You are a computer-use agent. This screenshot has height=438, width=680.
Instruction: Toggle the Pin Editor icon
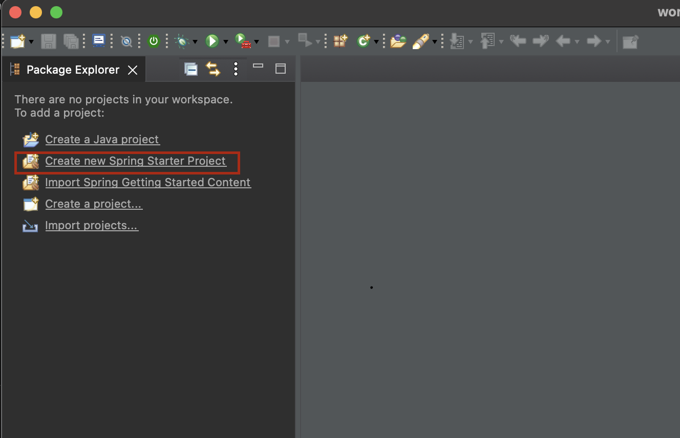coord(630,41)
